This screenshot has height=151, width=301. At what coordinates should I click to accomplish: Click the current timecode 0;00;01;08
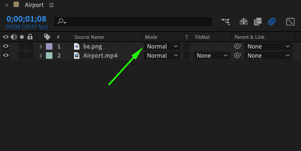tap(26, 19)
